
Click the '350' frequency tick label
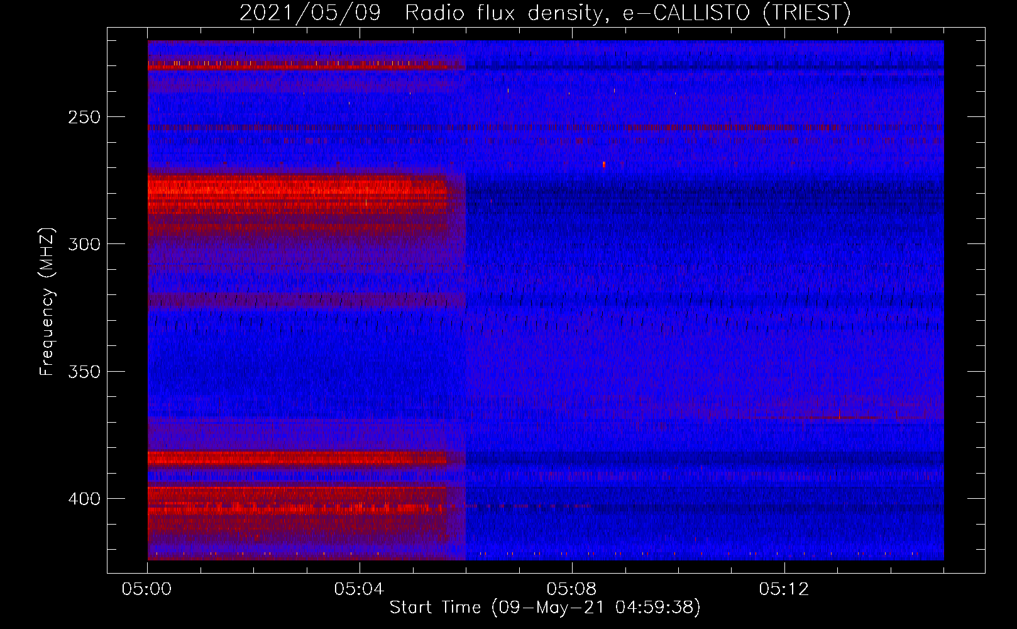tap(84, 371)
